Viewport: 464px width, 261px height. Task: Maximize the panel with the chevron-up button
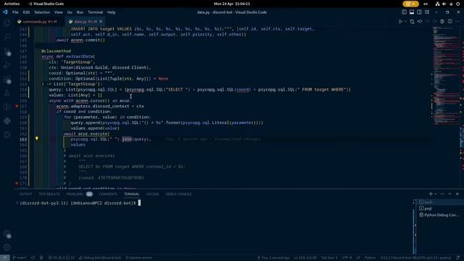(x=449, y=194)
